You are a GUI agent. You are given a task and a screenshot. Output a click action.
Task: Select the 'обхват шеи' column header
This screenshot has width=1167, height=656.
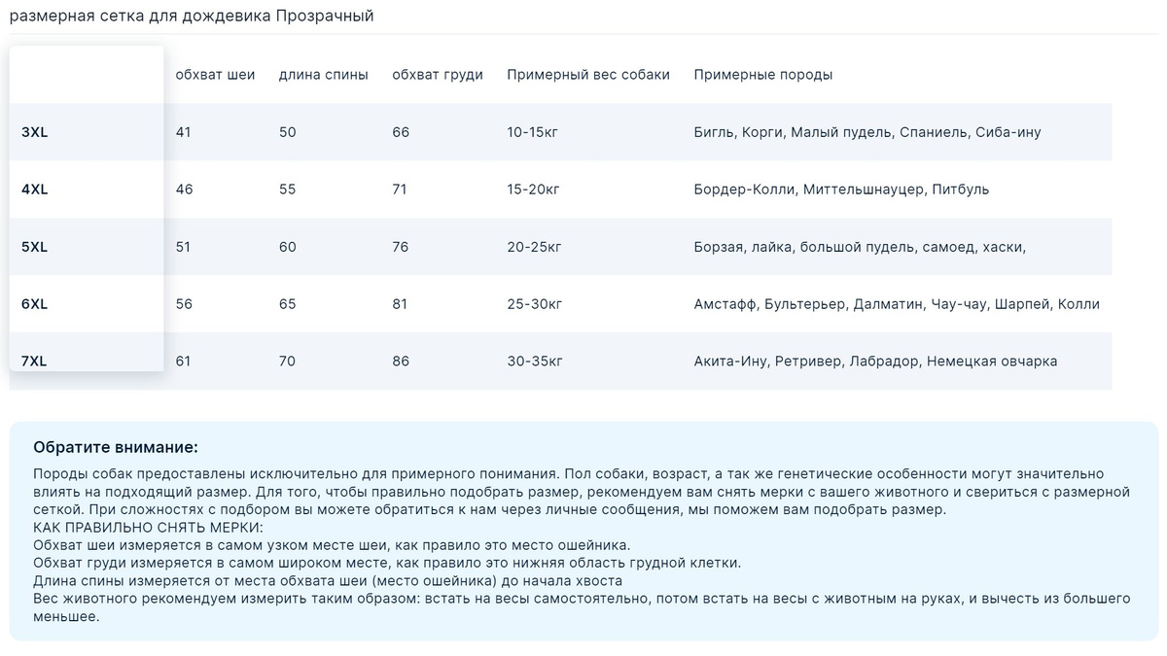[215, 75]
